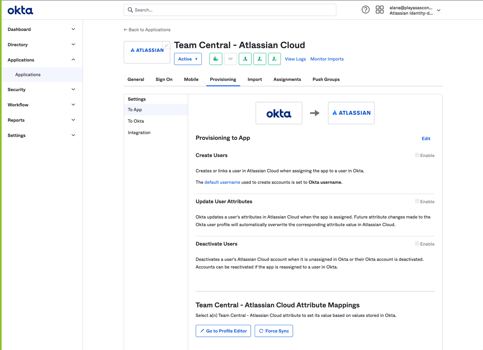Viewport: 483px width, 350px height.
Task: Toggle the Create Users Enable checkbox
Action: [417, 155]
